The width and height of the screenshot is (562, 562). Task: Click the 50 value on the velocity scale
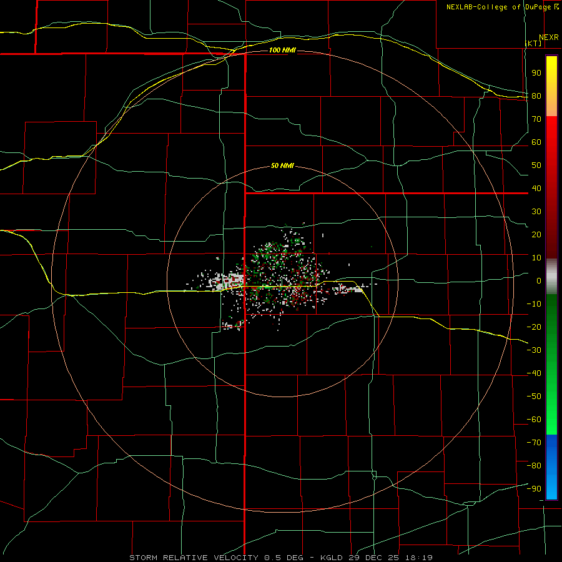coord(536,165)
